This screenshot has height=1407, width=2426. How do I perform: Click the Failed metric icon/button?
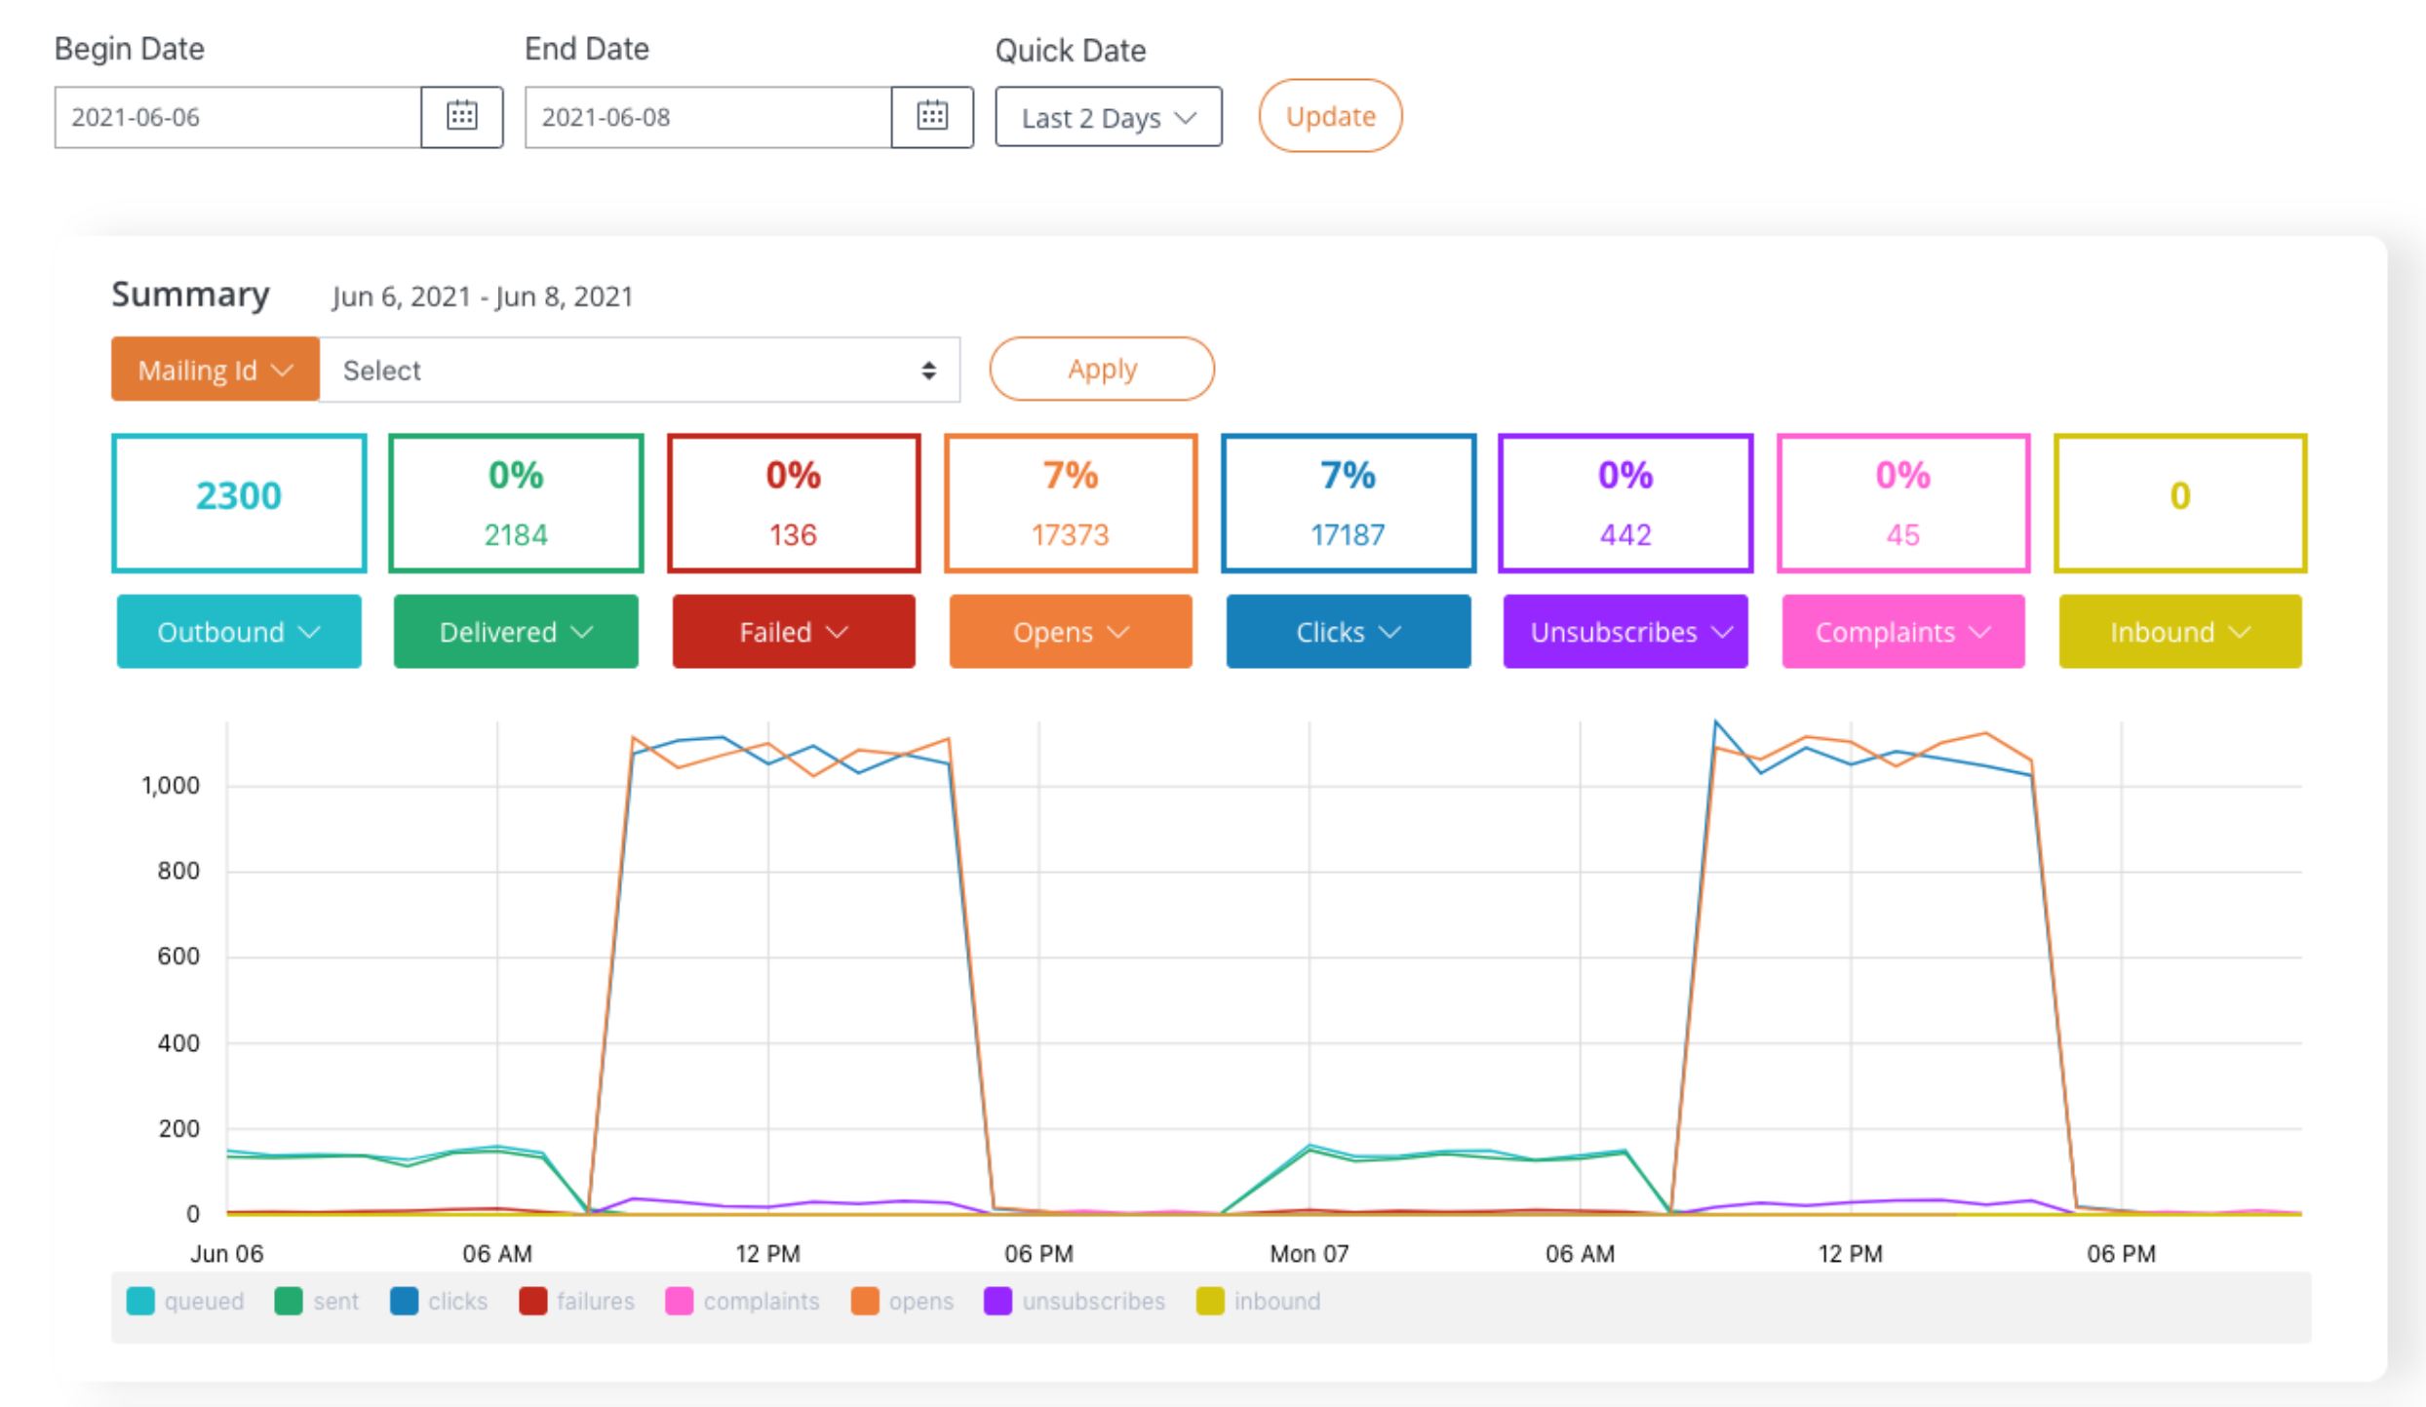pyautogui.click(x=792, y=632)
